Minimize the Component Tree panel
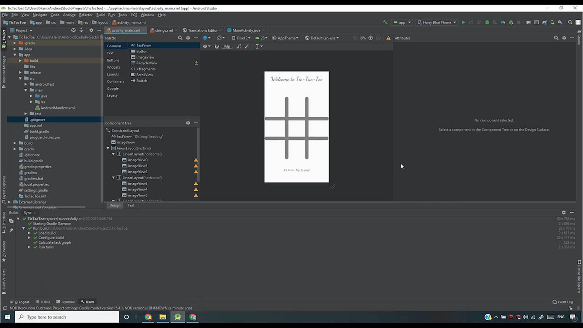Viewport: 583px width, 328px height. [196, 123]
